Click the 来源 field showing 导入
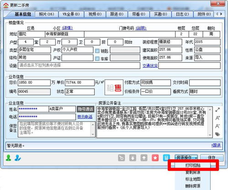 (x=207, y=58)
